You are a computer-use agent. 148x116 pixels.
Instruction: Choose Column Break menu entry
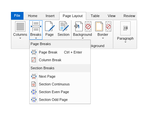(x=60, y=60)
